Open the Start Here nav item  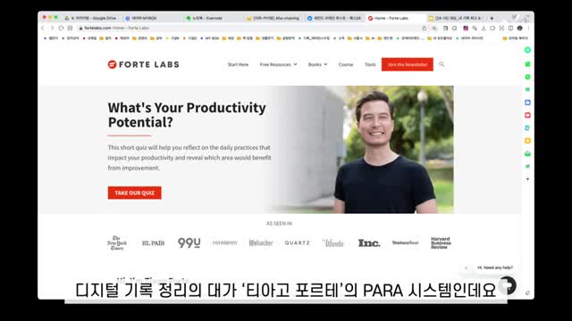238,64
